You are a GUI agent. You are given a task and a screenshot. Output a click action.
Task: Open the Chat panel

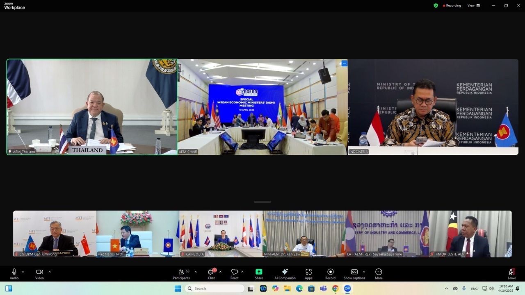tap(211, 273)
